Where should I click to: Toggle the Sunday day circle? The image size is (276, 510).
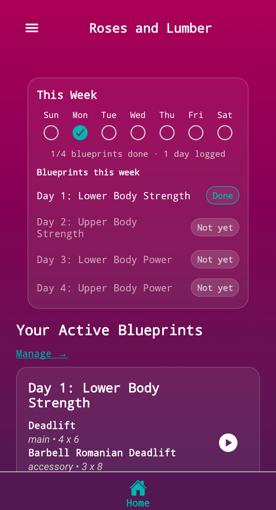51,133
